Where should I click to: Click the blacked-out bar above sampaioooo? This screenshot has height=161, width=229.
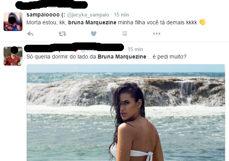(52, 5)
